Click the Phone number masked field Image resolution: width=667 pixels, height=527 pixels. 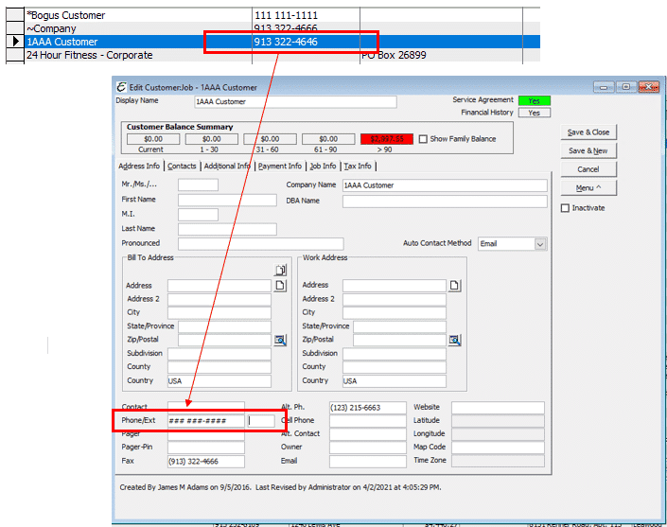point(206,421)
